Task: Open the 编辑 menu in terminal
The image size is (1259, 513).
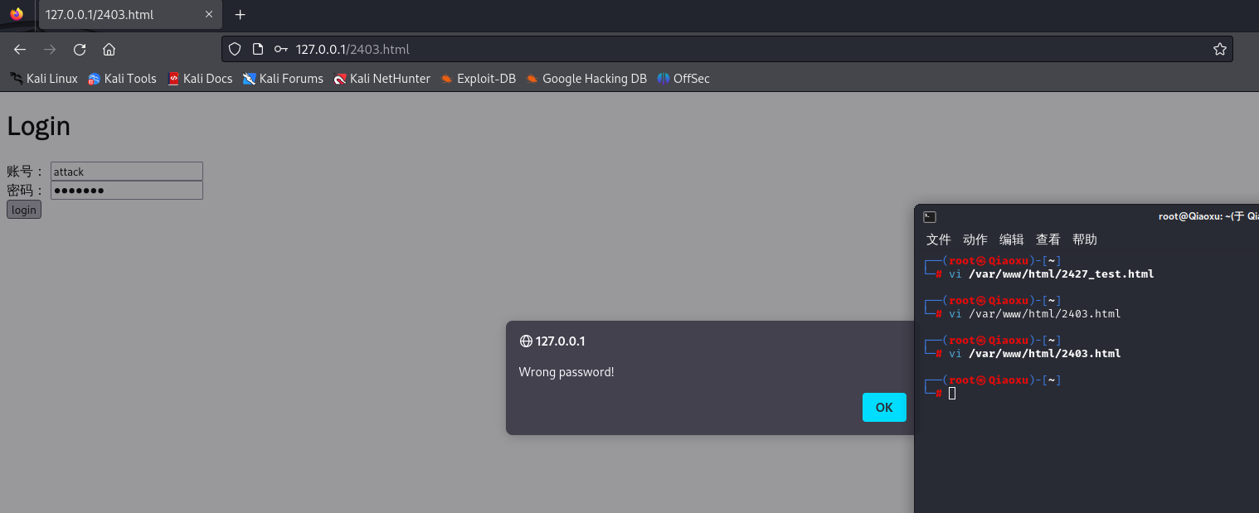Action: 1011,240
